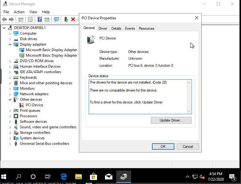Expand the Network adapters node
Image resolution: width=241 pixels, height=184 pixels.
(x=10, y=94)
